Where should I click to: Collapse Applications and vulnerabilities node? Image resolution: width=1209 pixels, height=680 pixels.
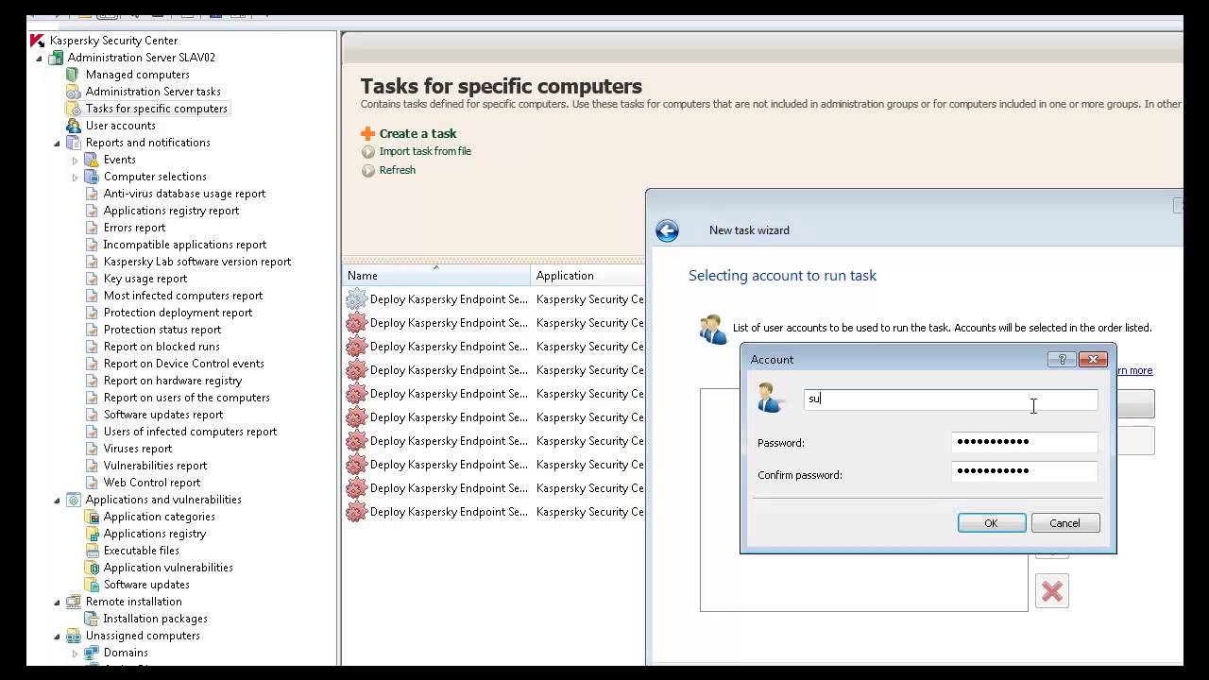[57, 501]
